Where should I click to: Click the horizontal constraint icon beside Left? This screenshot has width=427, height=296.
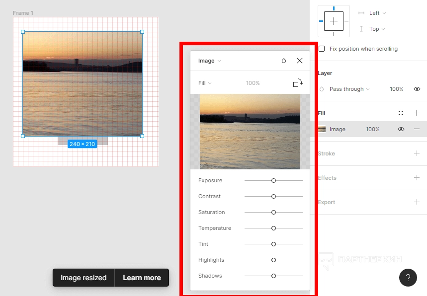pyautogui.click(x=361, y=13)
